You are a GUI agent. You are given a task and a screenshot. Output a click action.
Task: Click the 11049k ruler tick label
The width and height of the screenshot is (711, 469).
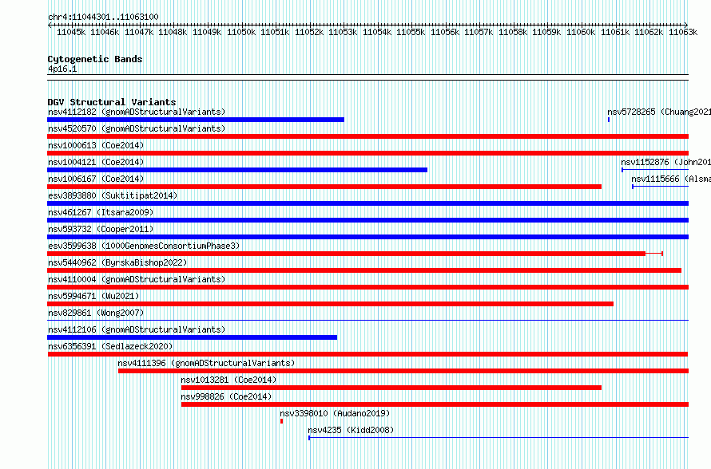(x=207, y=32)
